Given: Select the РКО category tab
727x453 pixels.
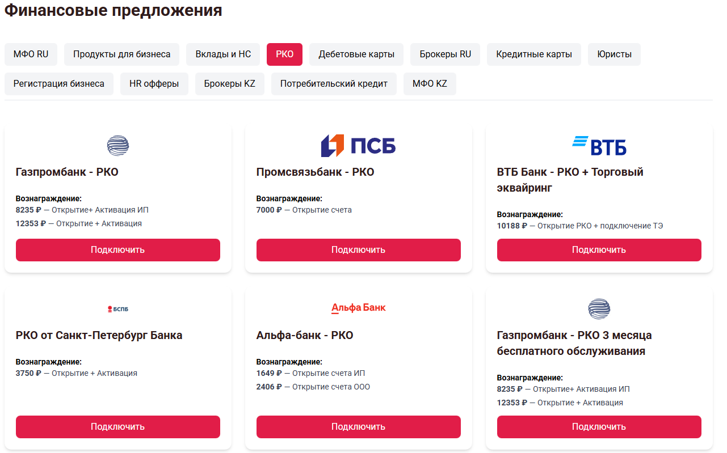Looking at the screenshot, I should click(x=284, y=54).
